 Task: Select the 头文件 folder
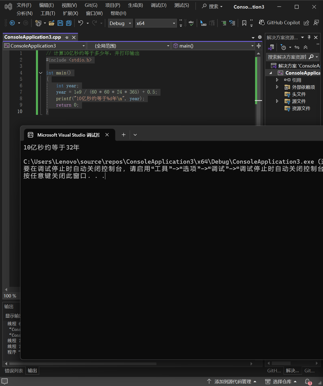pyautogui.click(x=299, y=94)
